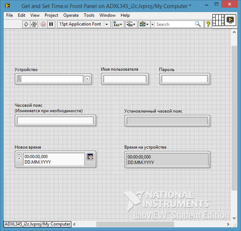Increment Новое время with up stepper
Image resolution: width=241 pixels, height=231 pixels.
tap(19, 155)
